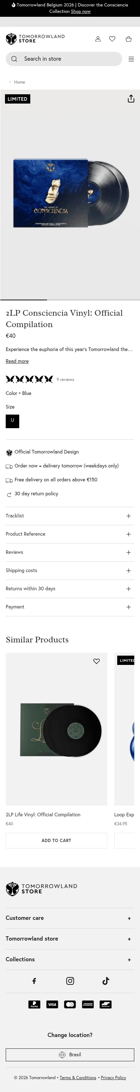
Task: Open the shopping bag icon
Action: tap(129, 39)
